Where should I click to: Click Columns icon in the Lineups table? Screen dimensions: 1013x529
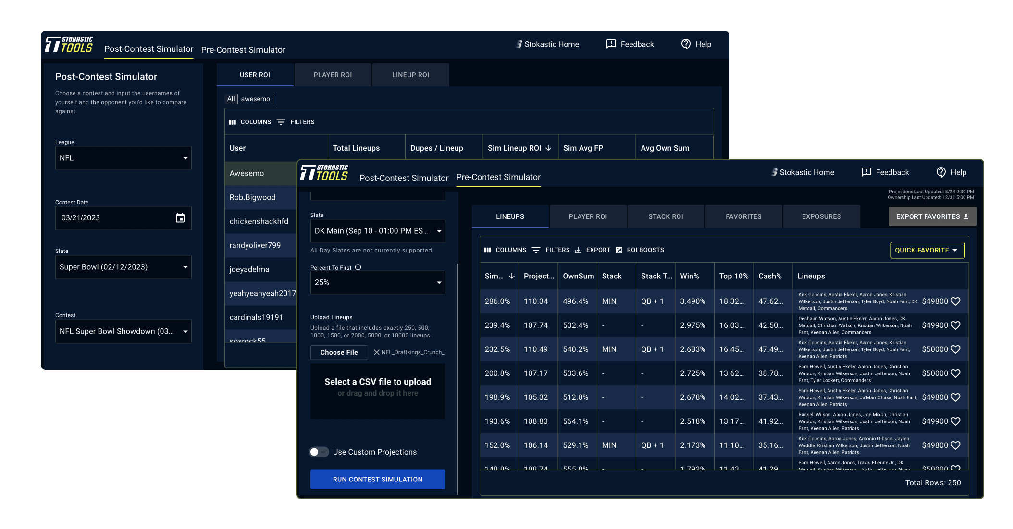[488, 250]
